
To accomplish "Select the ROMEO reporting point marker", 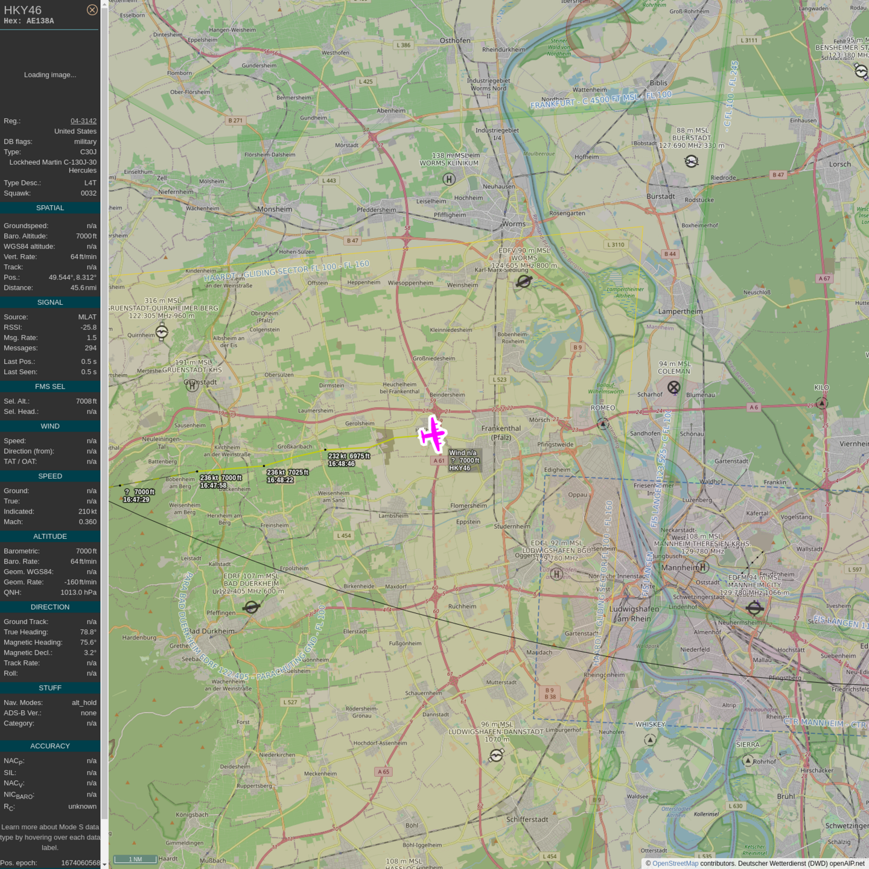I will [x=603, y=424].
